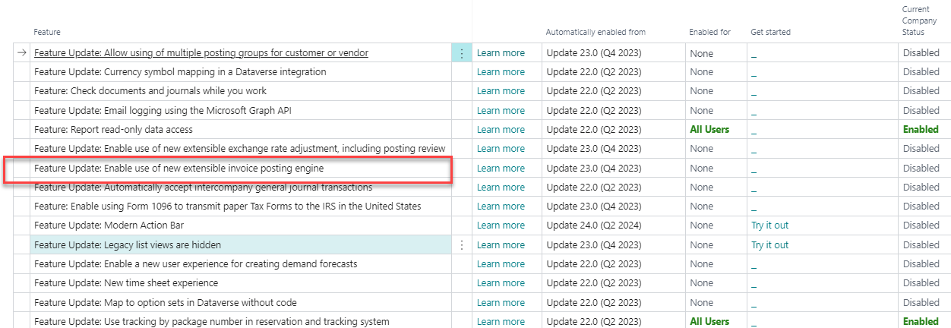Click the Automatically enabled from column header
The height and width of the screenshot is (328, 951).
click(x=595, y=33)
